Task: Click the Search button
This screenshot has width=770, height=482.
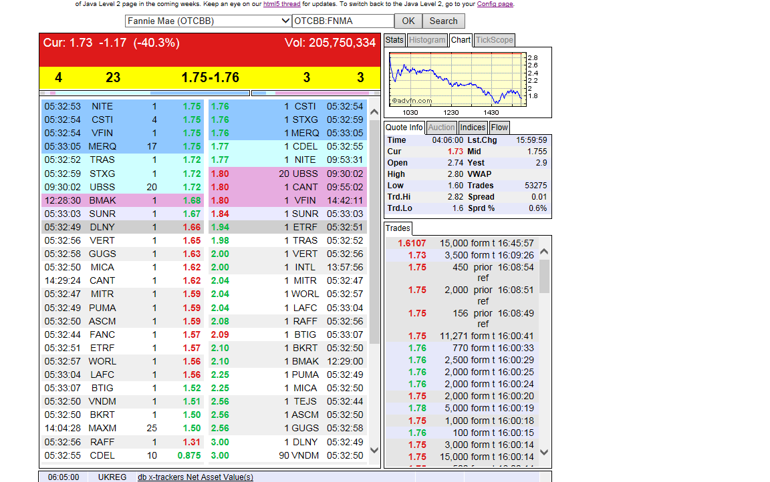Action: (x=443, y=21)
